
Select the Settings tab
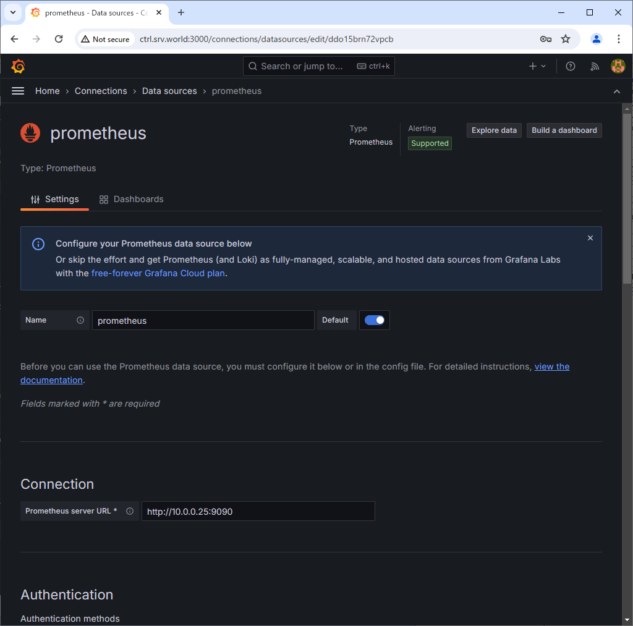click(x=55, y=199)
